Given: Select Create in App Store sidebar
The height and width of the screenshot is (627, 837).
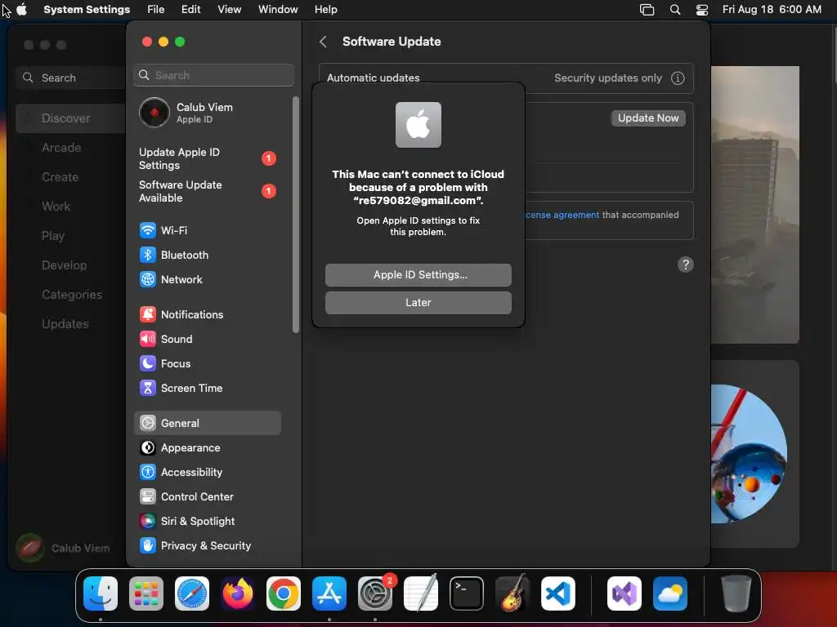Looking at the screenshot, I should point(70,177).
